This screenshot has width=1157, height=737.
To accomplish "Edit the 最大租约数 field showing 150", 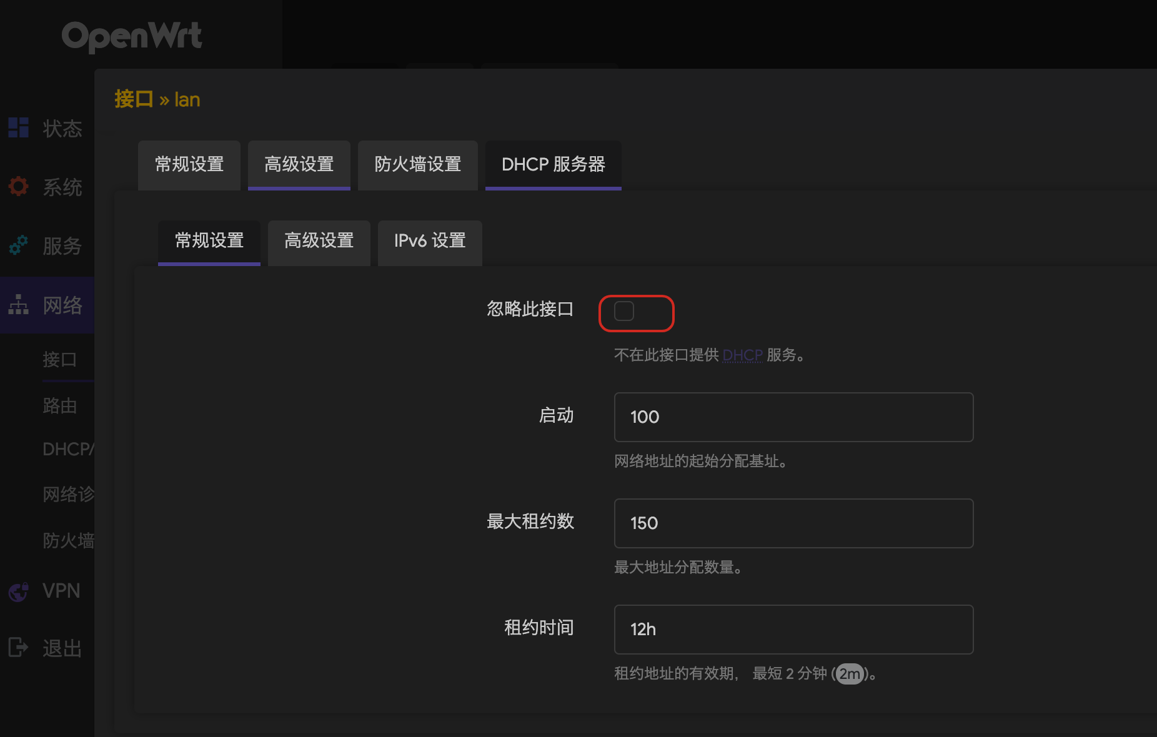I will click(793, 523).
